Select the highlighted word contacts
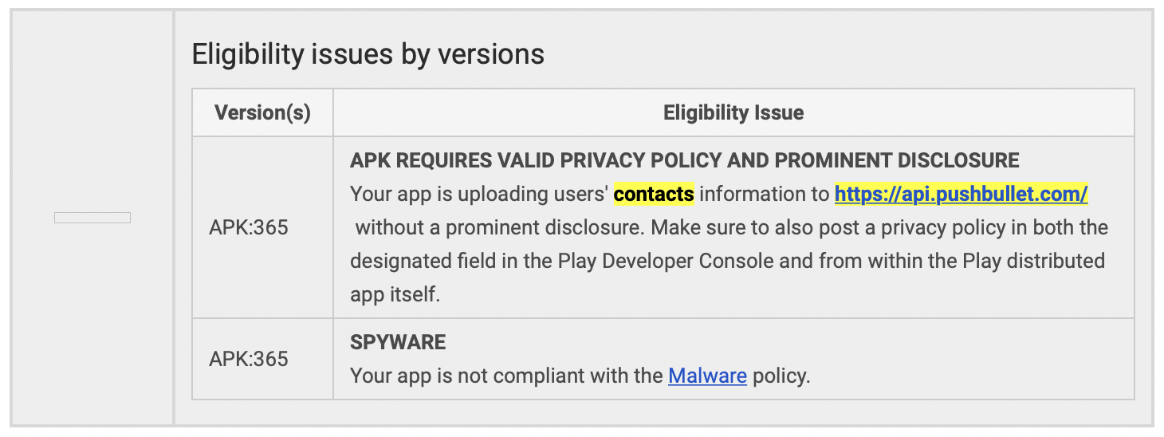1164x437 pixels. [x=654, y=194]
